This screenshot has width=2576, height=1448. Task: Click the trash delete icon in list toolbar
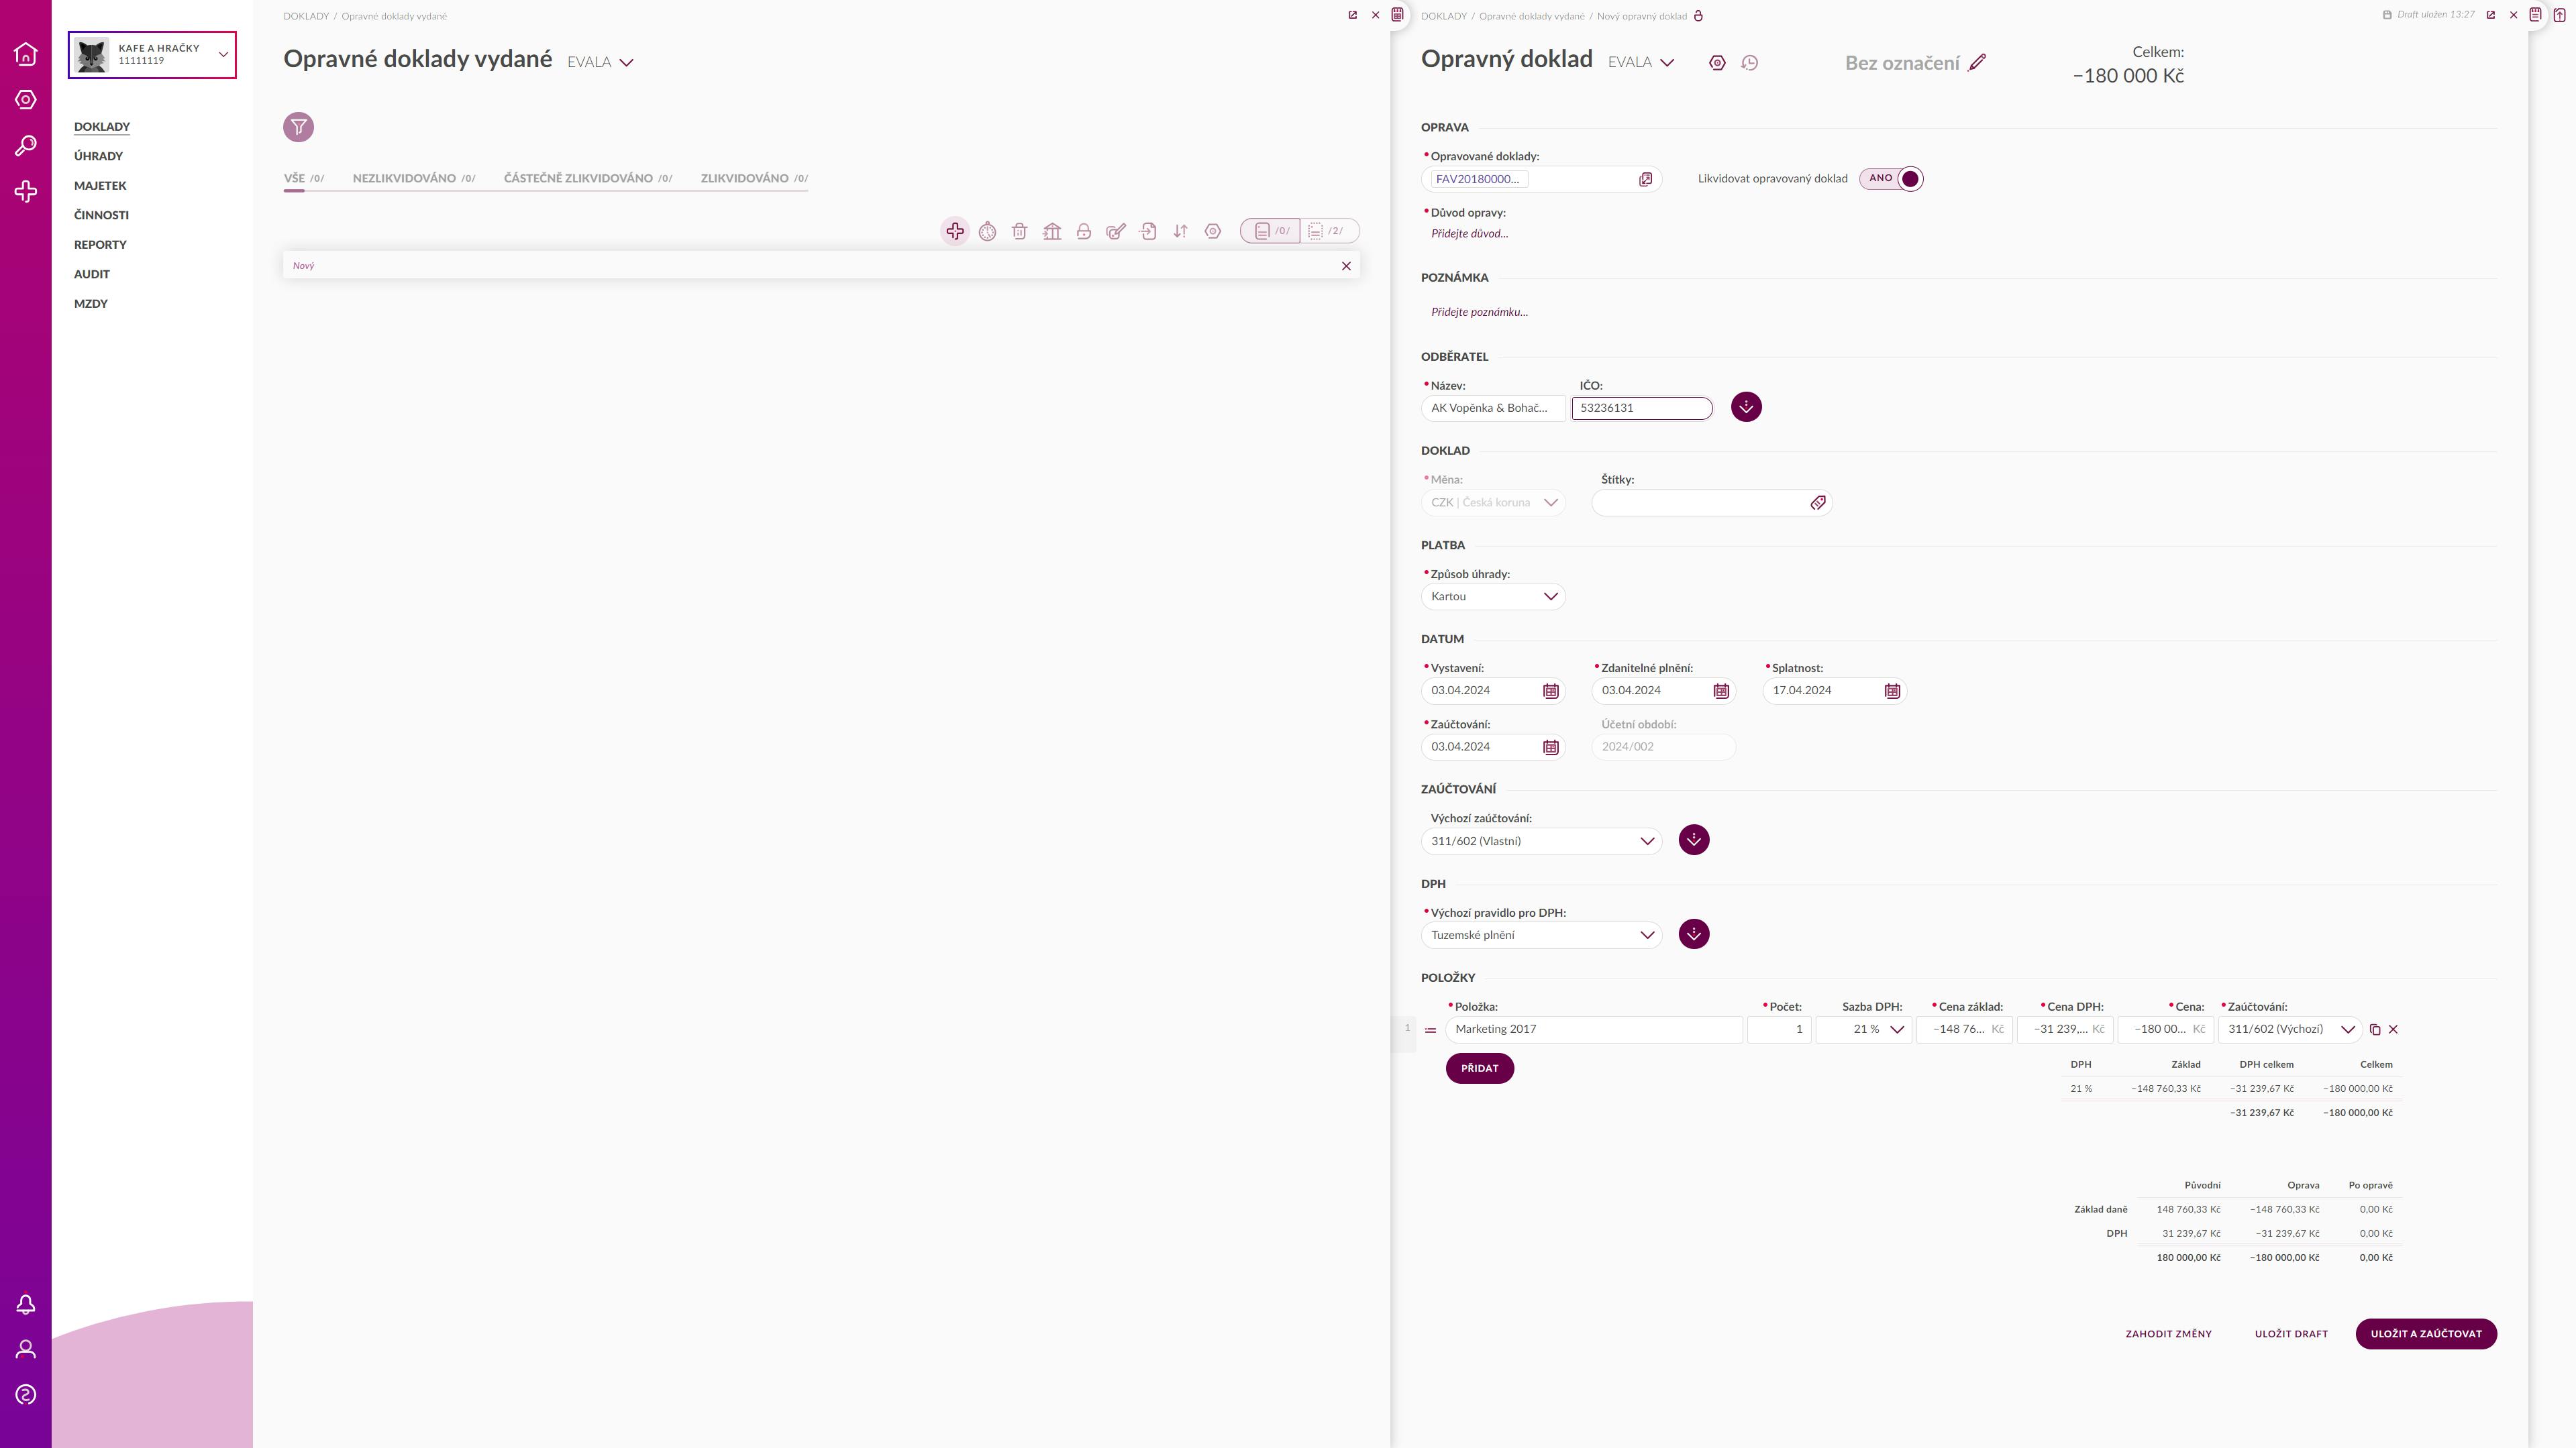click(1019, 232)
